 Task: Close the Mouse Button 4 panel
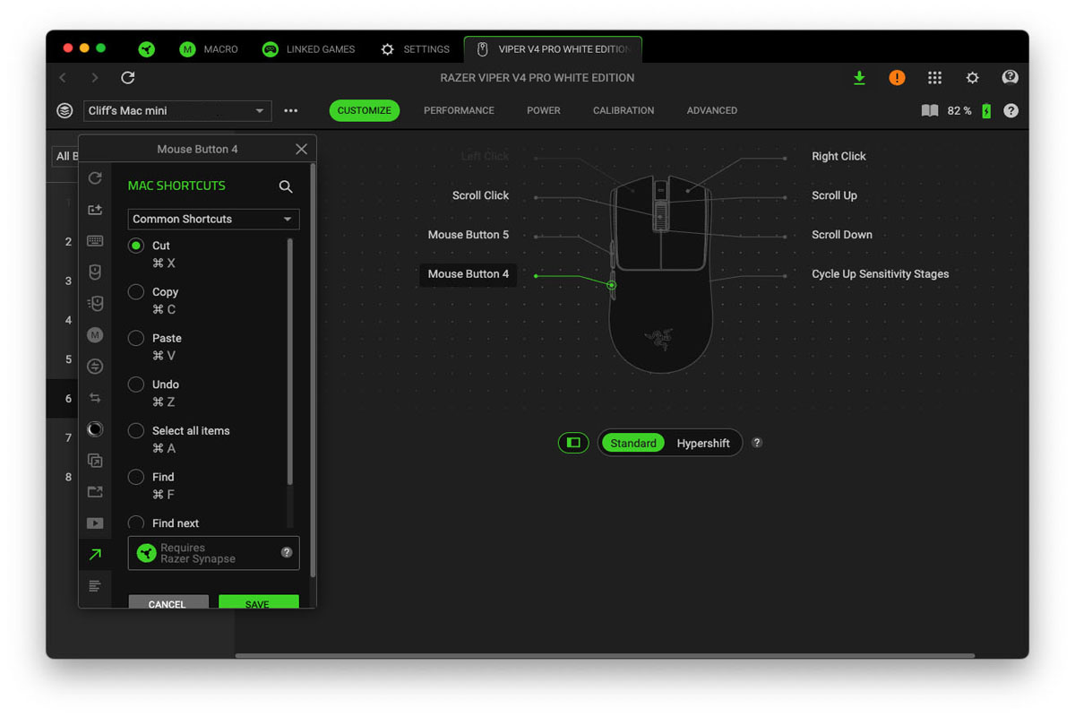pyautogui.click(x=301, y=149)
